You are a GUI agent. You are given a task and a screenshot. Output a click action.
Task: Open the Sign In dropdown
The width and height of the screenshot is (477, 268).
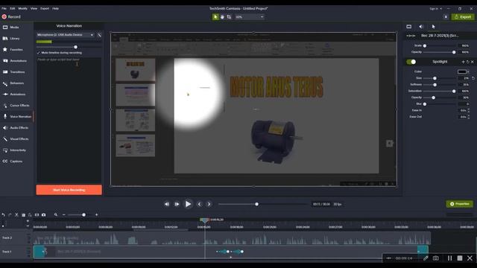click(x=435, y=9)
